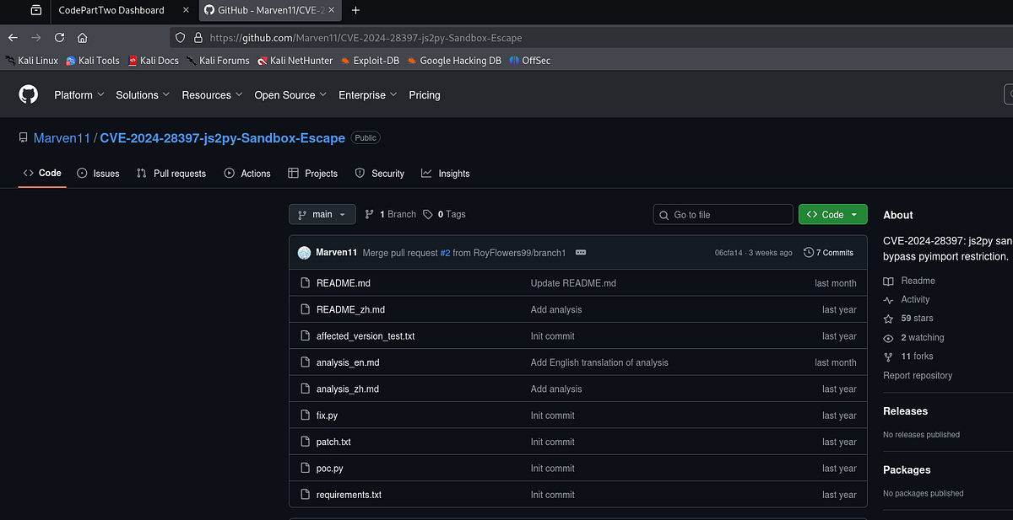Open the Security tab

tap(379, 173)
